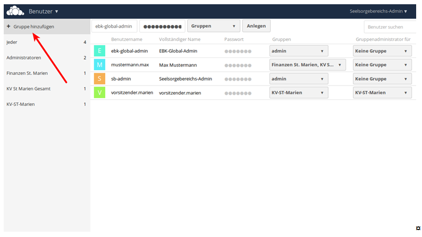Image resolution: width=422 pixels, height=237 pixels.
Task: Click the Anlegen button
Action: click(256, 26)
